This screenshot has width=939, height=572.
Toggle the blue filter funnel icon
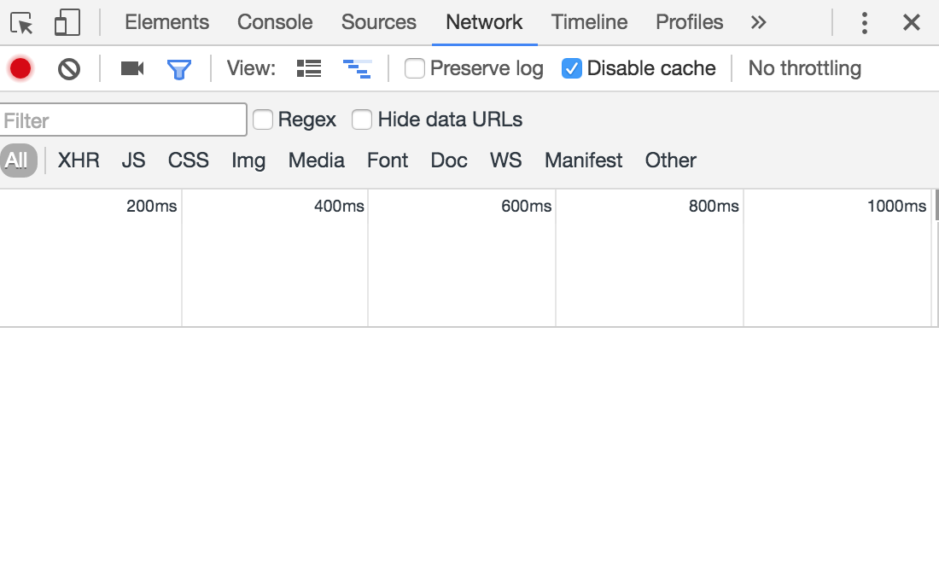tap(179, 68)
